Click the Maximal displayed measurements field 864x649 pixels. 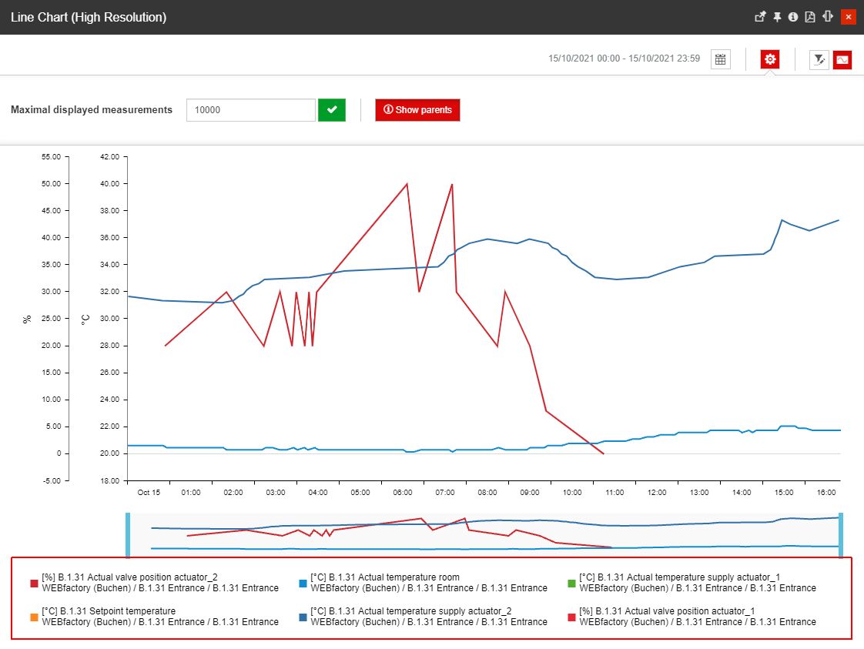[251, 110]
